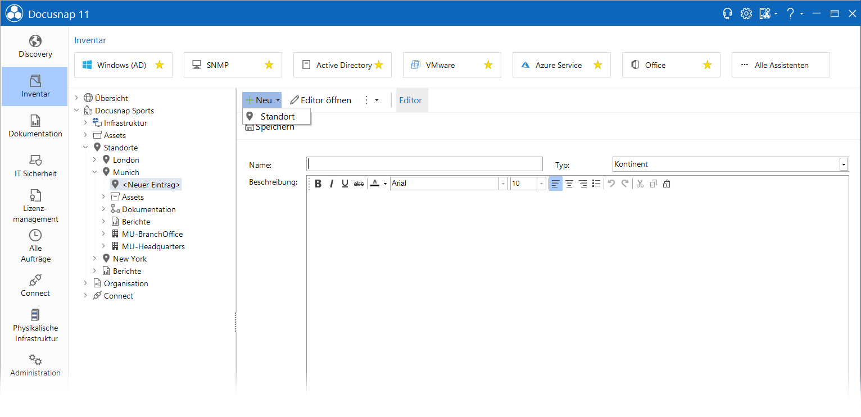Open Connect in the left sidebar
The width and height of the screenshot is (861, 417).
coord(35,286)
